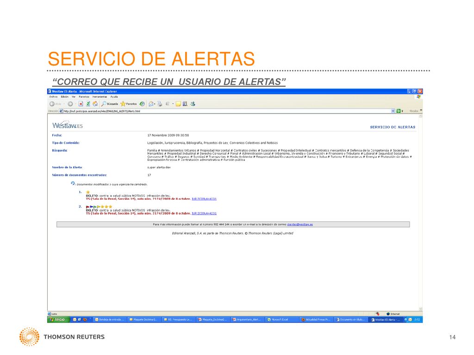Click the flag icons on result 2
This screenshot has height=355, width=474.
(x=93, y=207)
